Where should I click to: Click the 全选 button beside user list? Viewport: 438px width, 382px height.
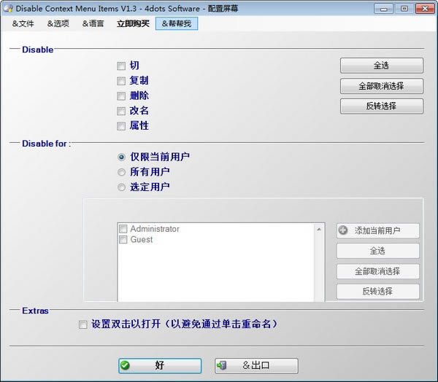click(378, 251)
